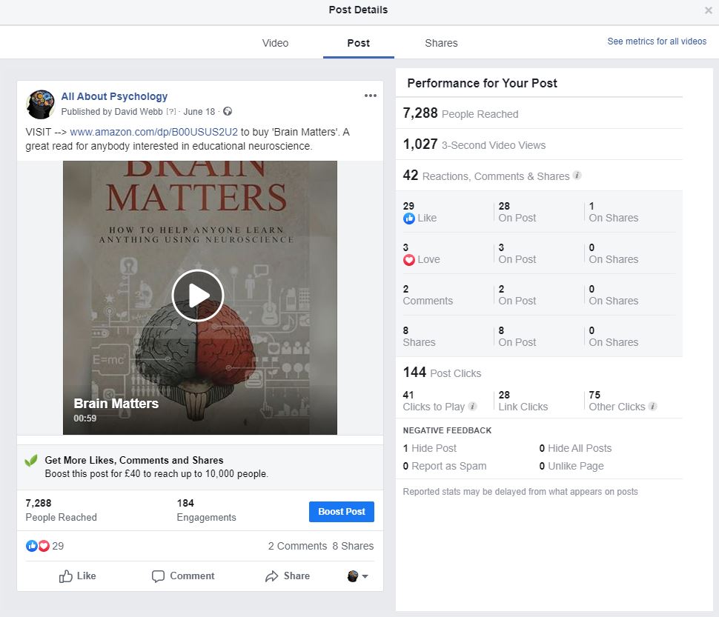Click the Comment button

183,576
